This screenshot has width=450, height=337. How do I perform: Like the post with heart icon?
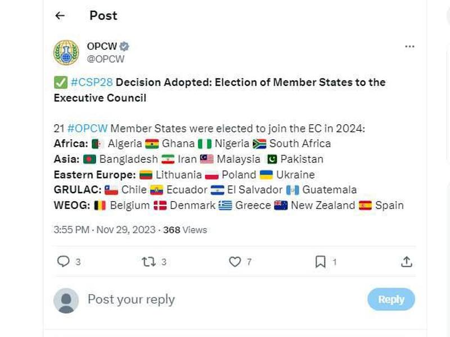tap(235, 262)
